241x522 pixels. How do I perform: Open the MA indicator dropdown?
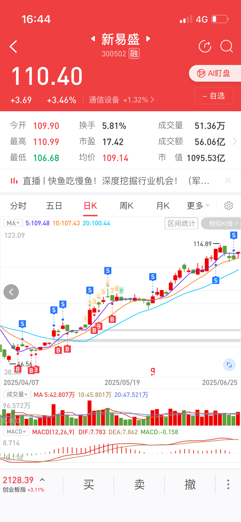click(x=13, y=223)
